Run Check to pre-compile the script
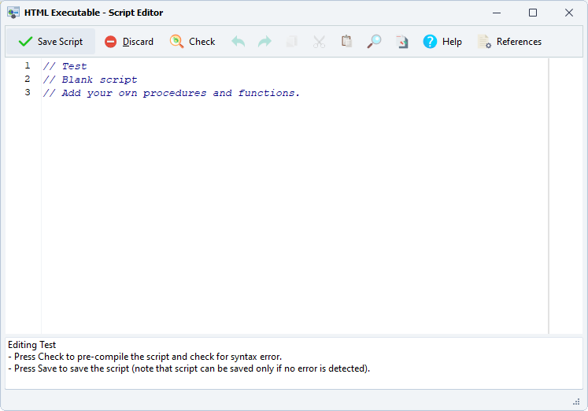 click(193, 42)
